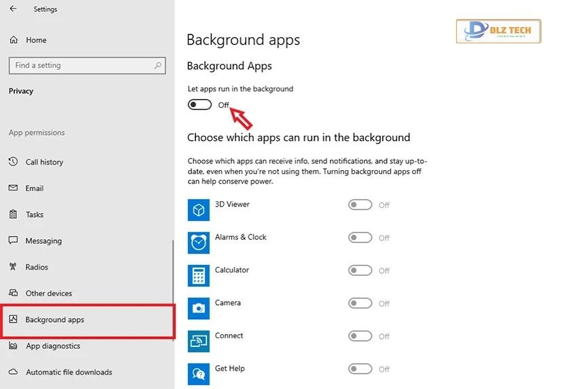This screenshot has height=389, width=570.
Task: Open App diagnostics page
Action: click(53, 346)
